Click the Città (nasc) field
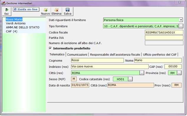This screenshot has width=187, height=116. [x=131, y=85]
